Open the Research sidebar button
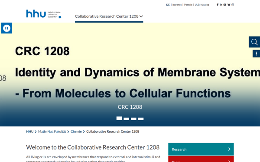 pyautogui.click(x=201, y=149)
